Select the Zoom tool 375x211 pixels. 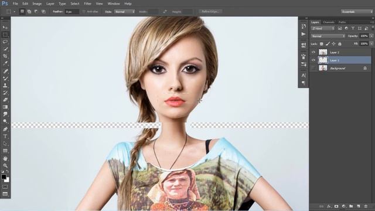tap(5, 165)
